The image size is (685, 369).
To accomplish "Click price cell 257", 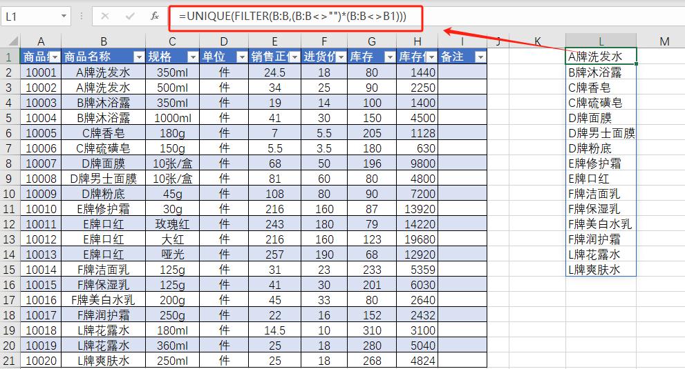I will pos(275,255).
